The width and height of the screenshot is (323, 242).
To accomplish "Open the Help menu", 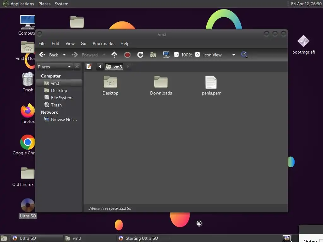I will [x=125, y=43].
